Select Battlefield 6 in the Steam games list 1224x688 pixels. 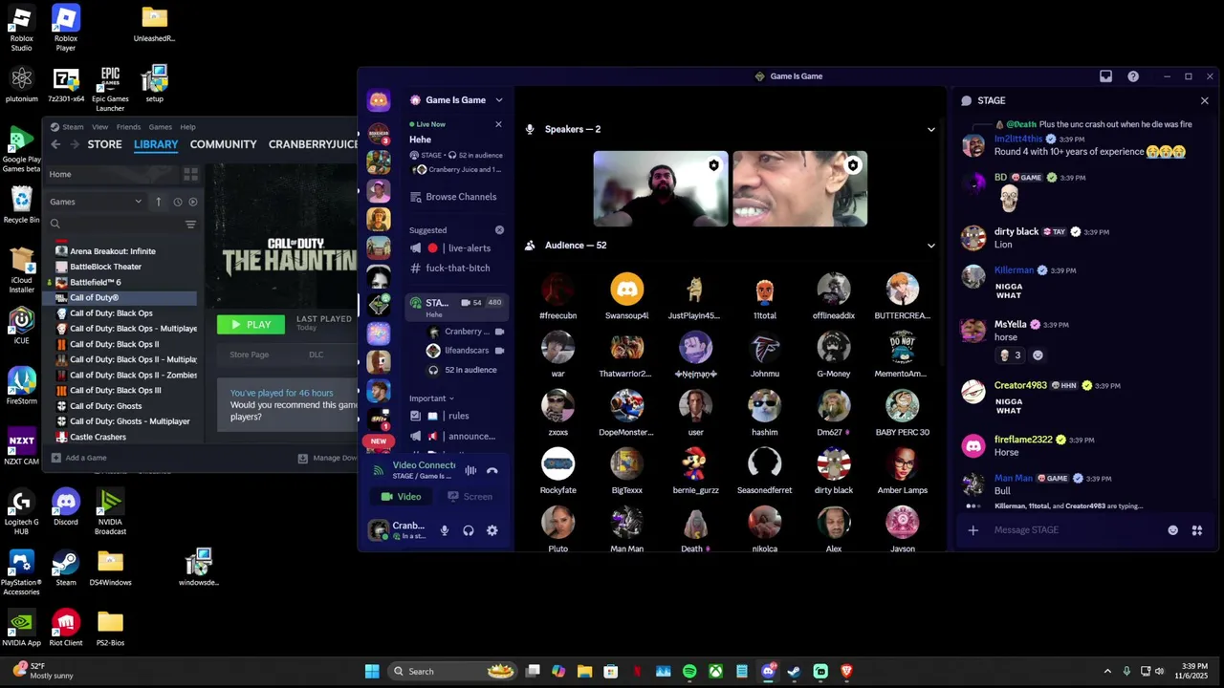tap(124, 282)
